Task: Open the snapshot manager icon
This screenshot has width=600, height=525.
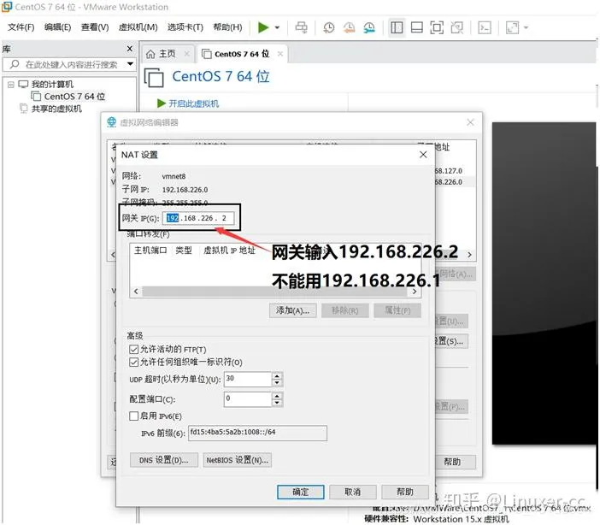Action: pyautogui.click(x=368, y=27)
